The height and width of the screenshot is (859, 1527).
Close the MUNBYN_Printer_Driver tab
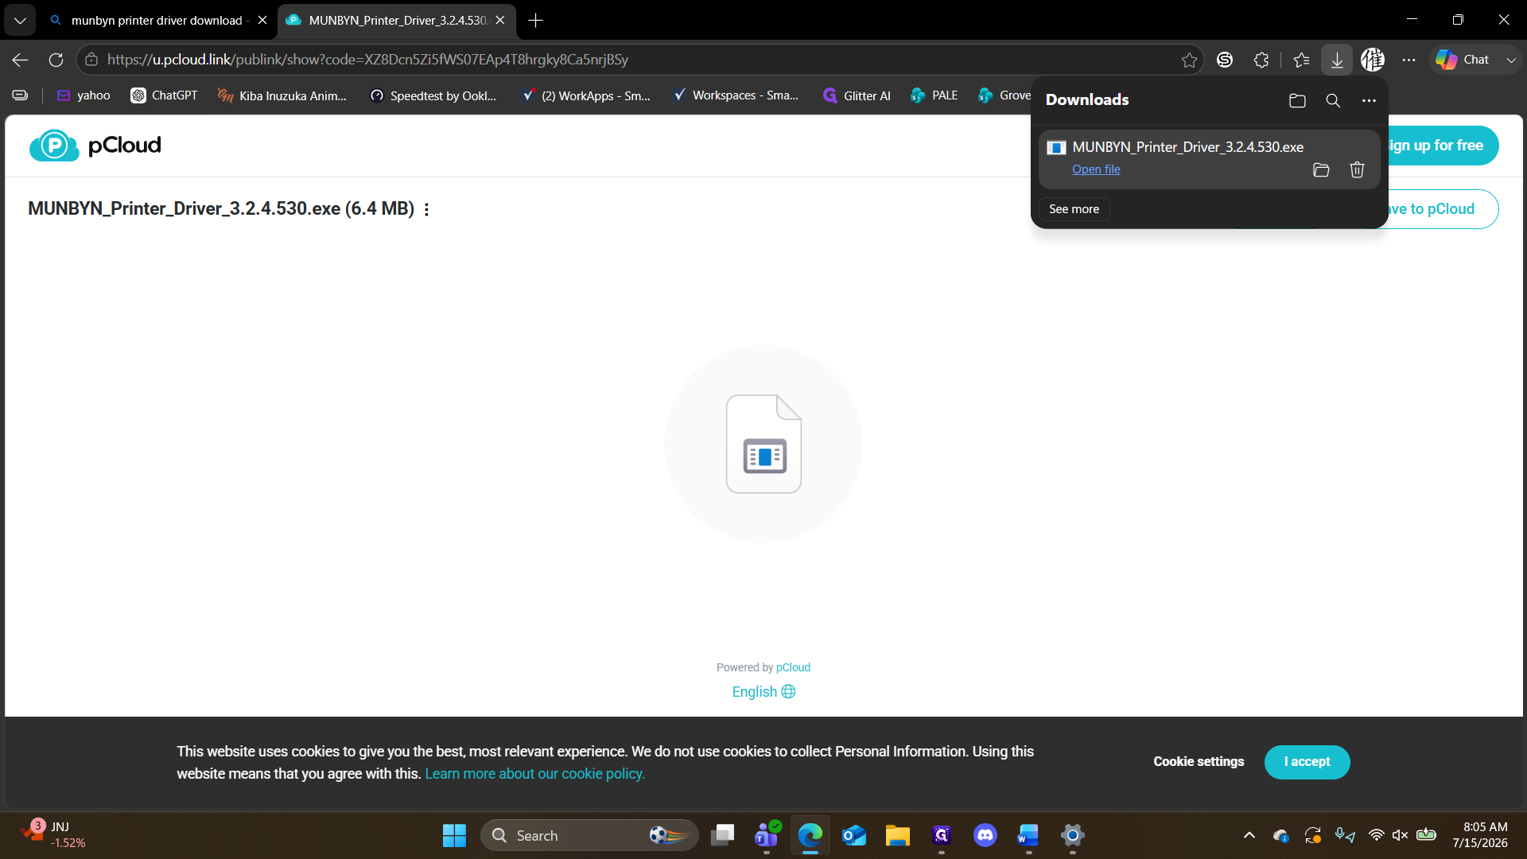coord(500,21)
